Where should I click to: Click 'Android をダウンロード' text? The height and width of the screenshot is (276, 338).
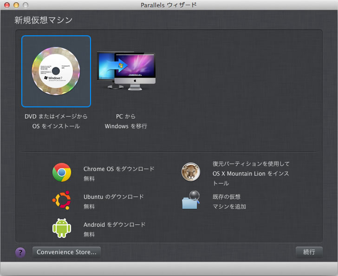point(115,224)
